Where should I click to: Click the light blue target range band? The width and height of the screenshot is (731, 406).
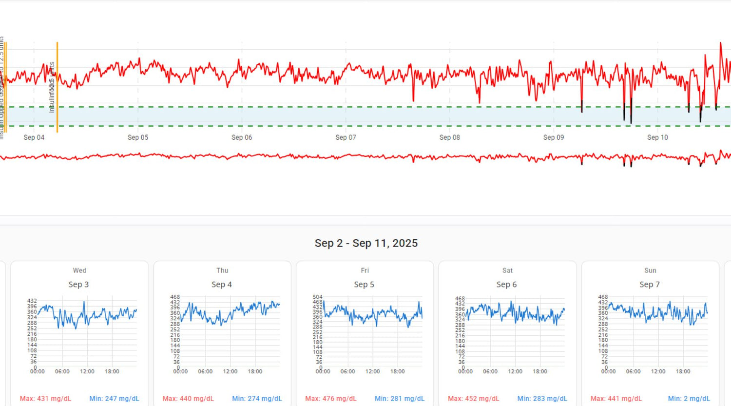click(365, 116)
